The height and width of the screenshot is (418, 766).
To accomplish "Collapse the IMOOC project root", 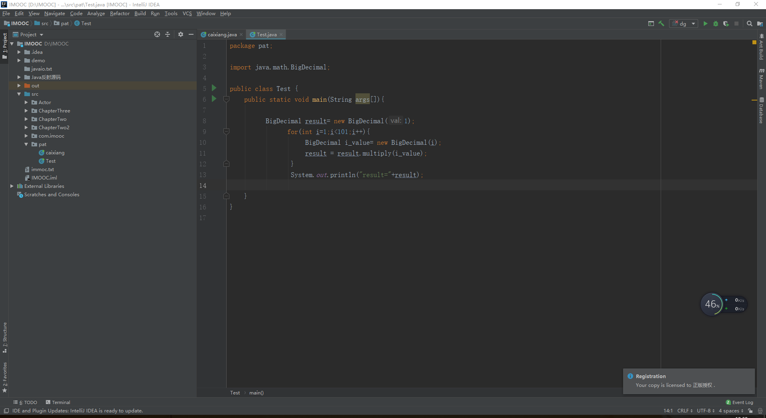I will (x=12, y=44).
